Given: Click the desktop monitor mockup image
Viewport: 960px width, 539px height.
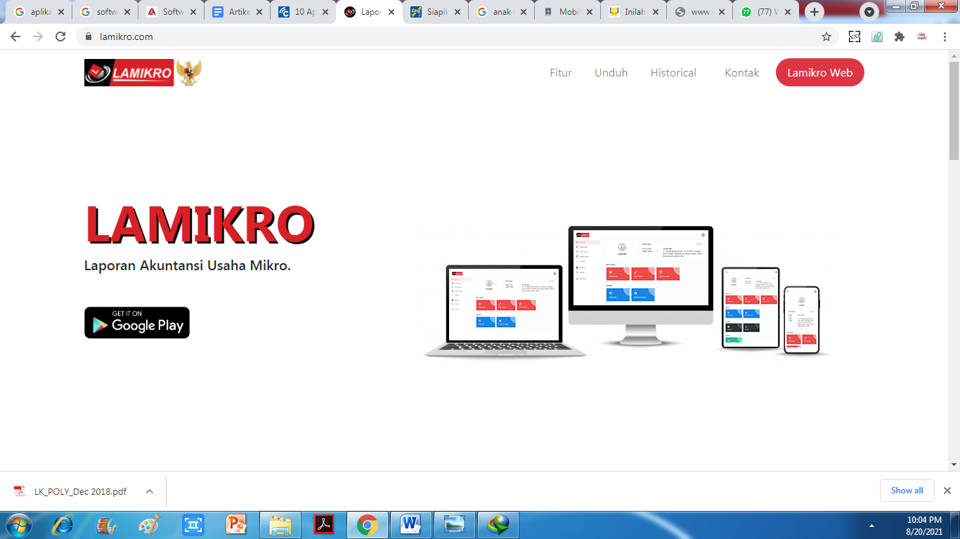Looking at the screenshot, I should (x=640, y=286).
